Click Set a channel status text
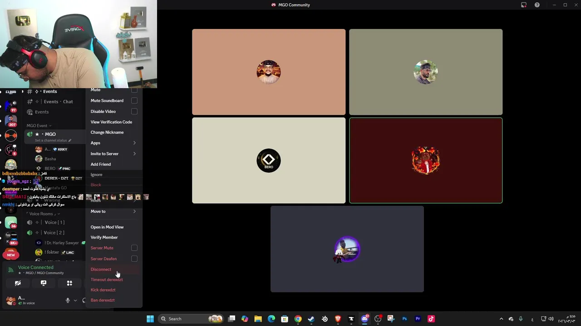 click(51, 140)
